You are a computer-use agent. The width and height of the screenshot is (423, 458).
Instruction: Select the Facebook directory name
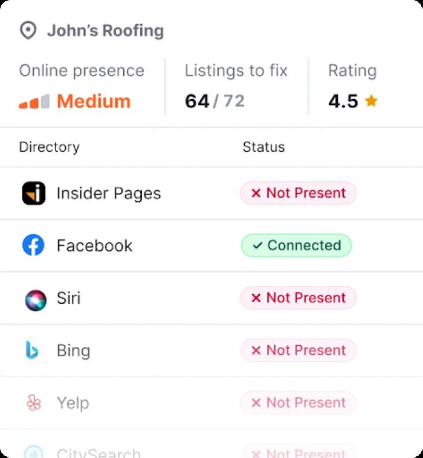point(94,246)
